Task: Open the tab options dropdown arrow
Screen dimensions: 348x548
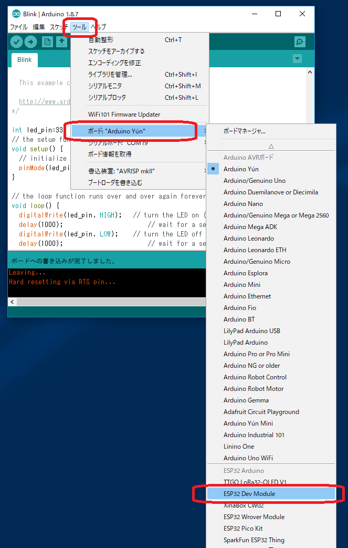Action: (x=298, y=59)
